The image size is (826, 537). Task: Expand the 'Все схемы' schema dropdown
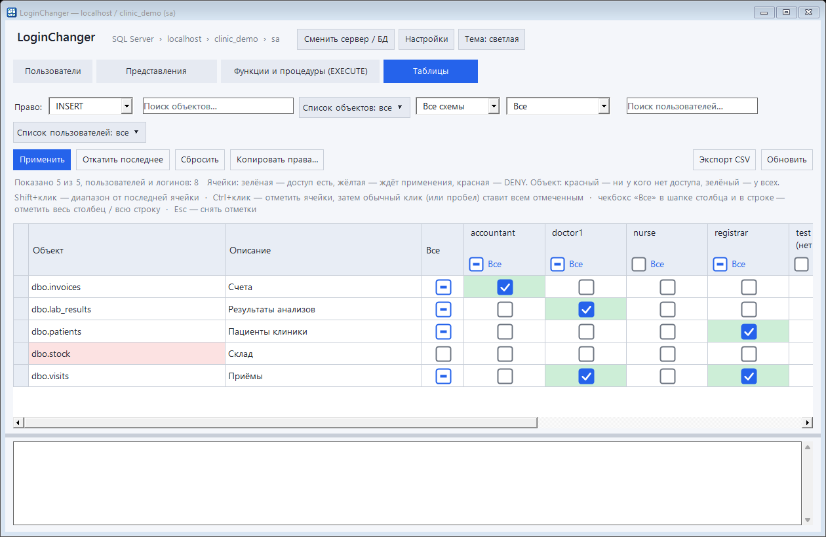(458, 106)
